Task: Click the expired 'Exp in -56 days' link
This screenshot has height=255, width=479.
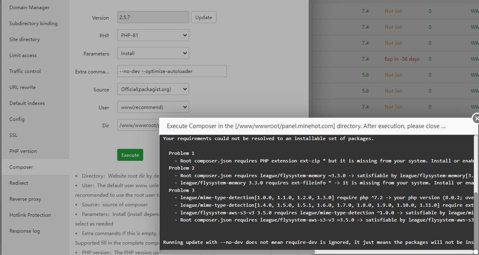Action: click(x=402, y=59)
